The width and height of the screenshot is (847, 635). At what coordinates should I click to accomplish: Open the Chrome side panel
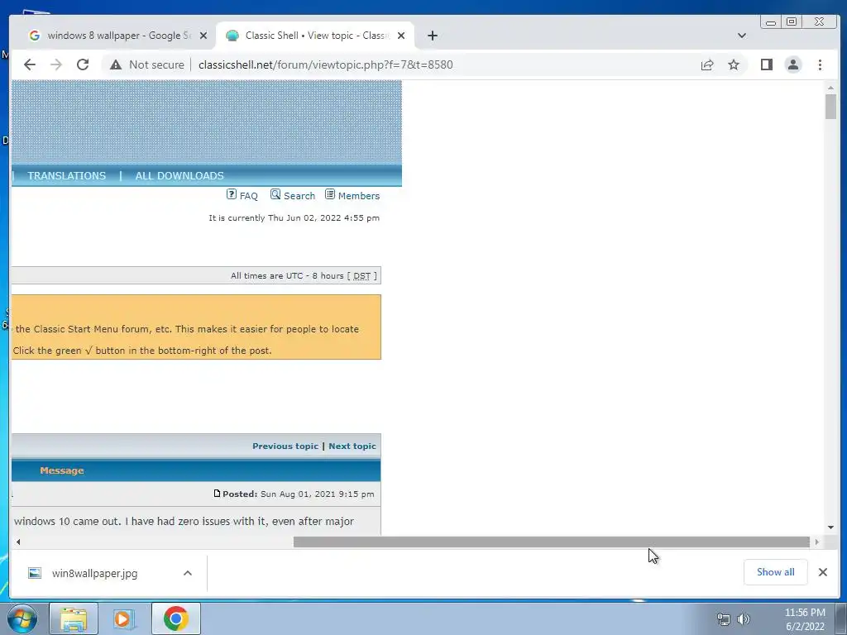tap(767, 64)
